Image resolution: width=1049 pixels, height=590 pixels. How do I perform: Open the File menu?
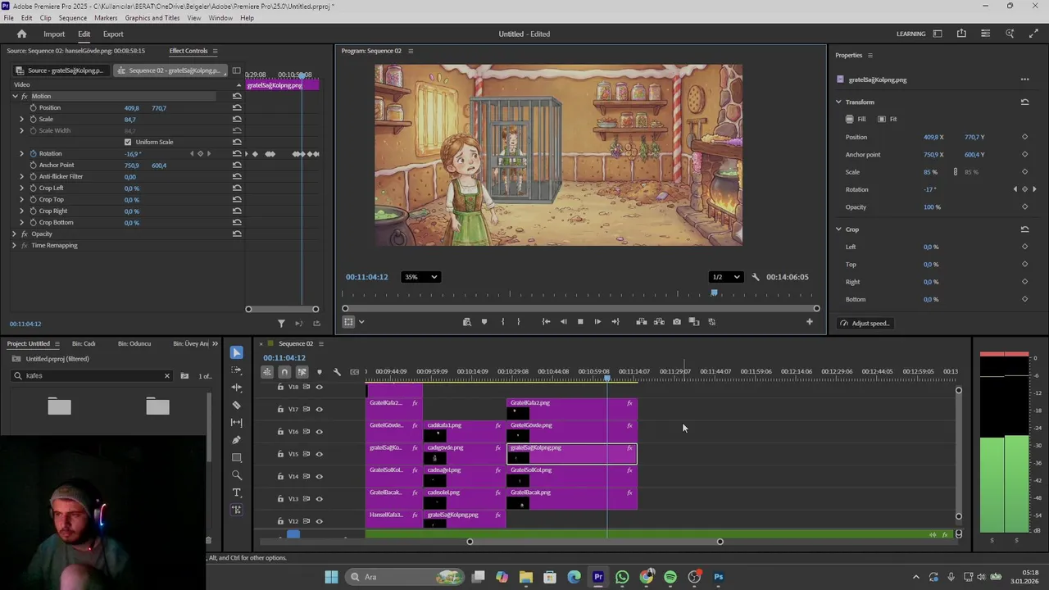pos(8,18)
